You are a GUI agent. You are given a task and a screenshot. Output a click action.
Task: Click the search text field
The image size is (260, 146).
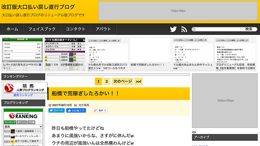(216, 29)
